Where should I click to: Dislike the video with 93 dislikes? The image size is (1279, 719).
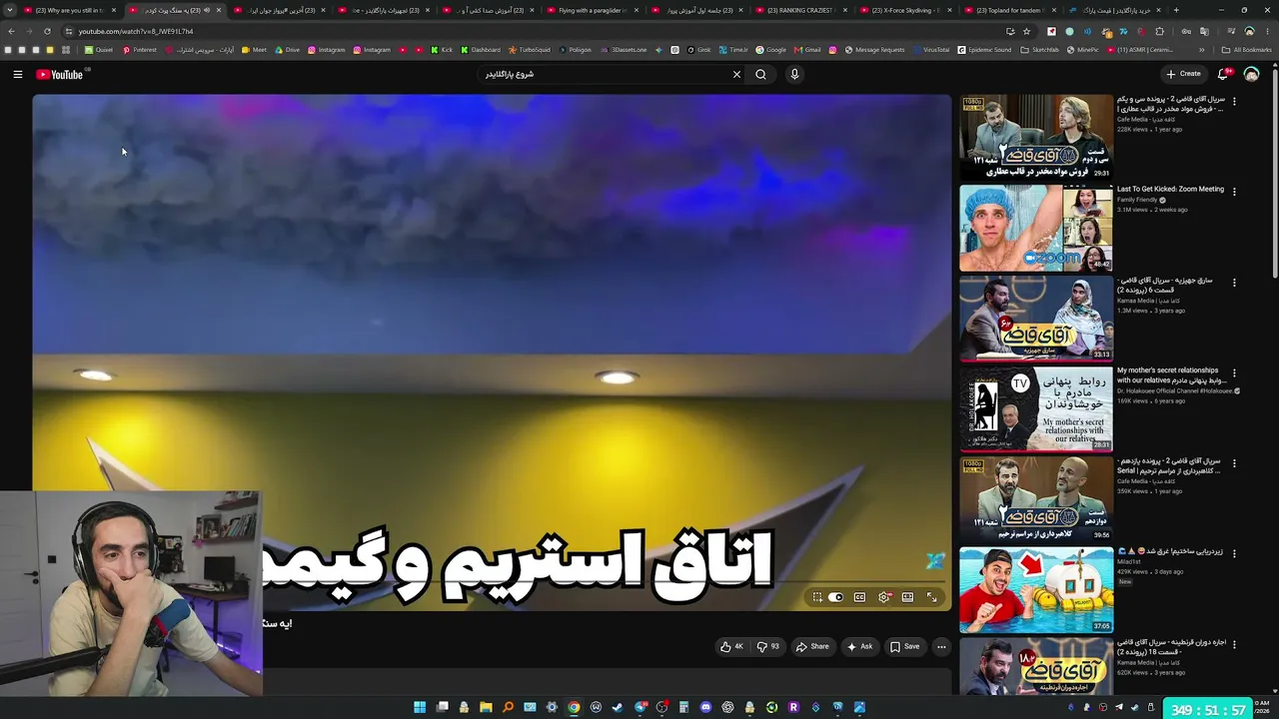pos(768,646)
